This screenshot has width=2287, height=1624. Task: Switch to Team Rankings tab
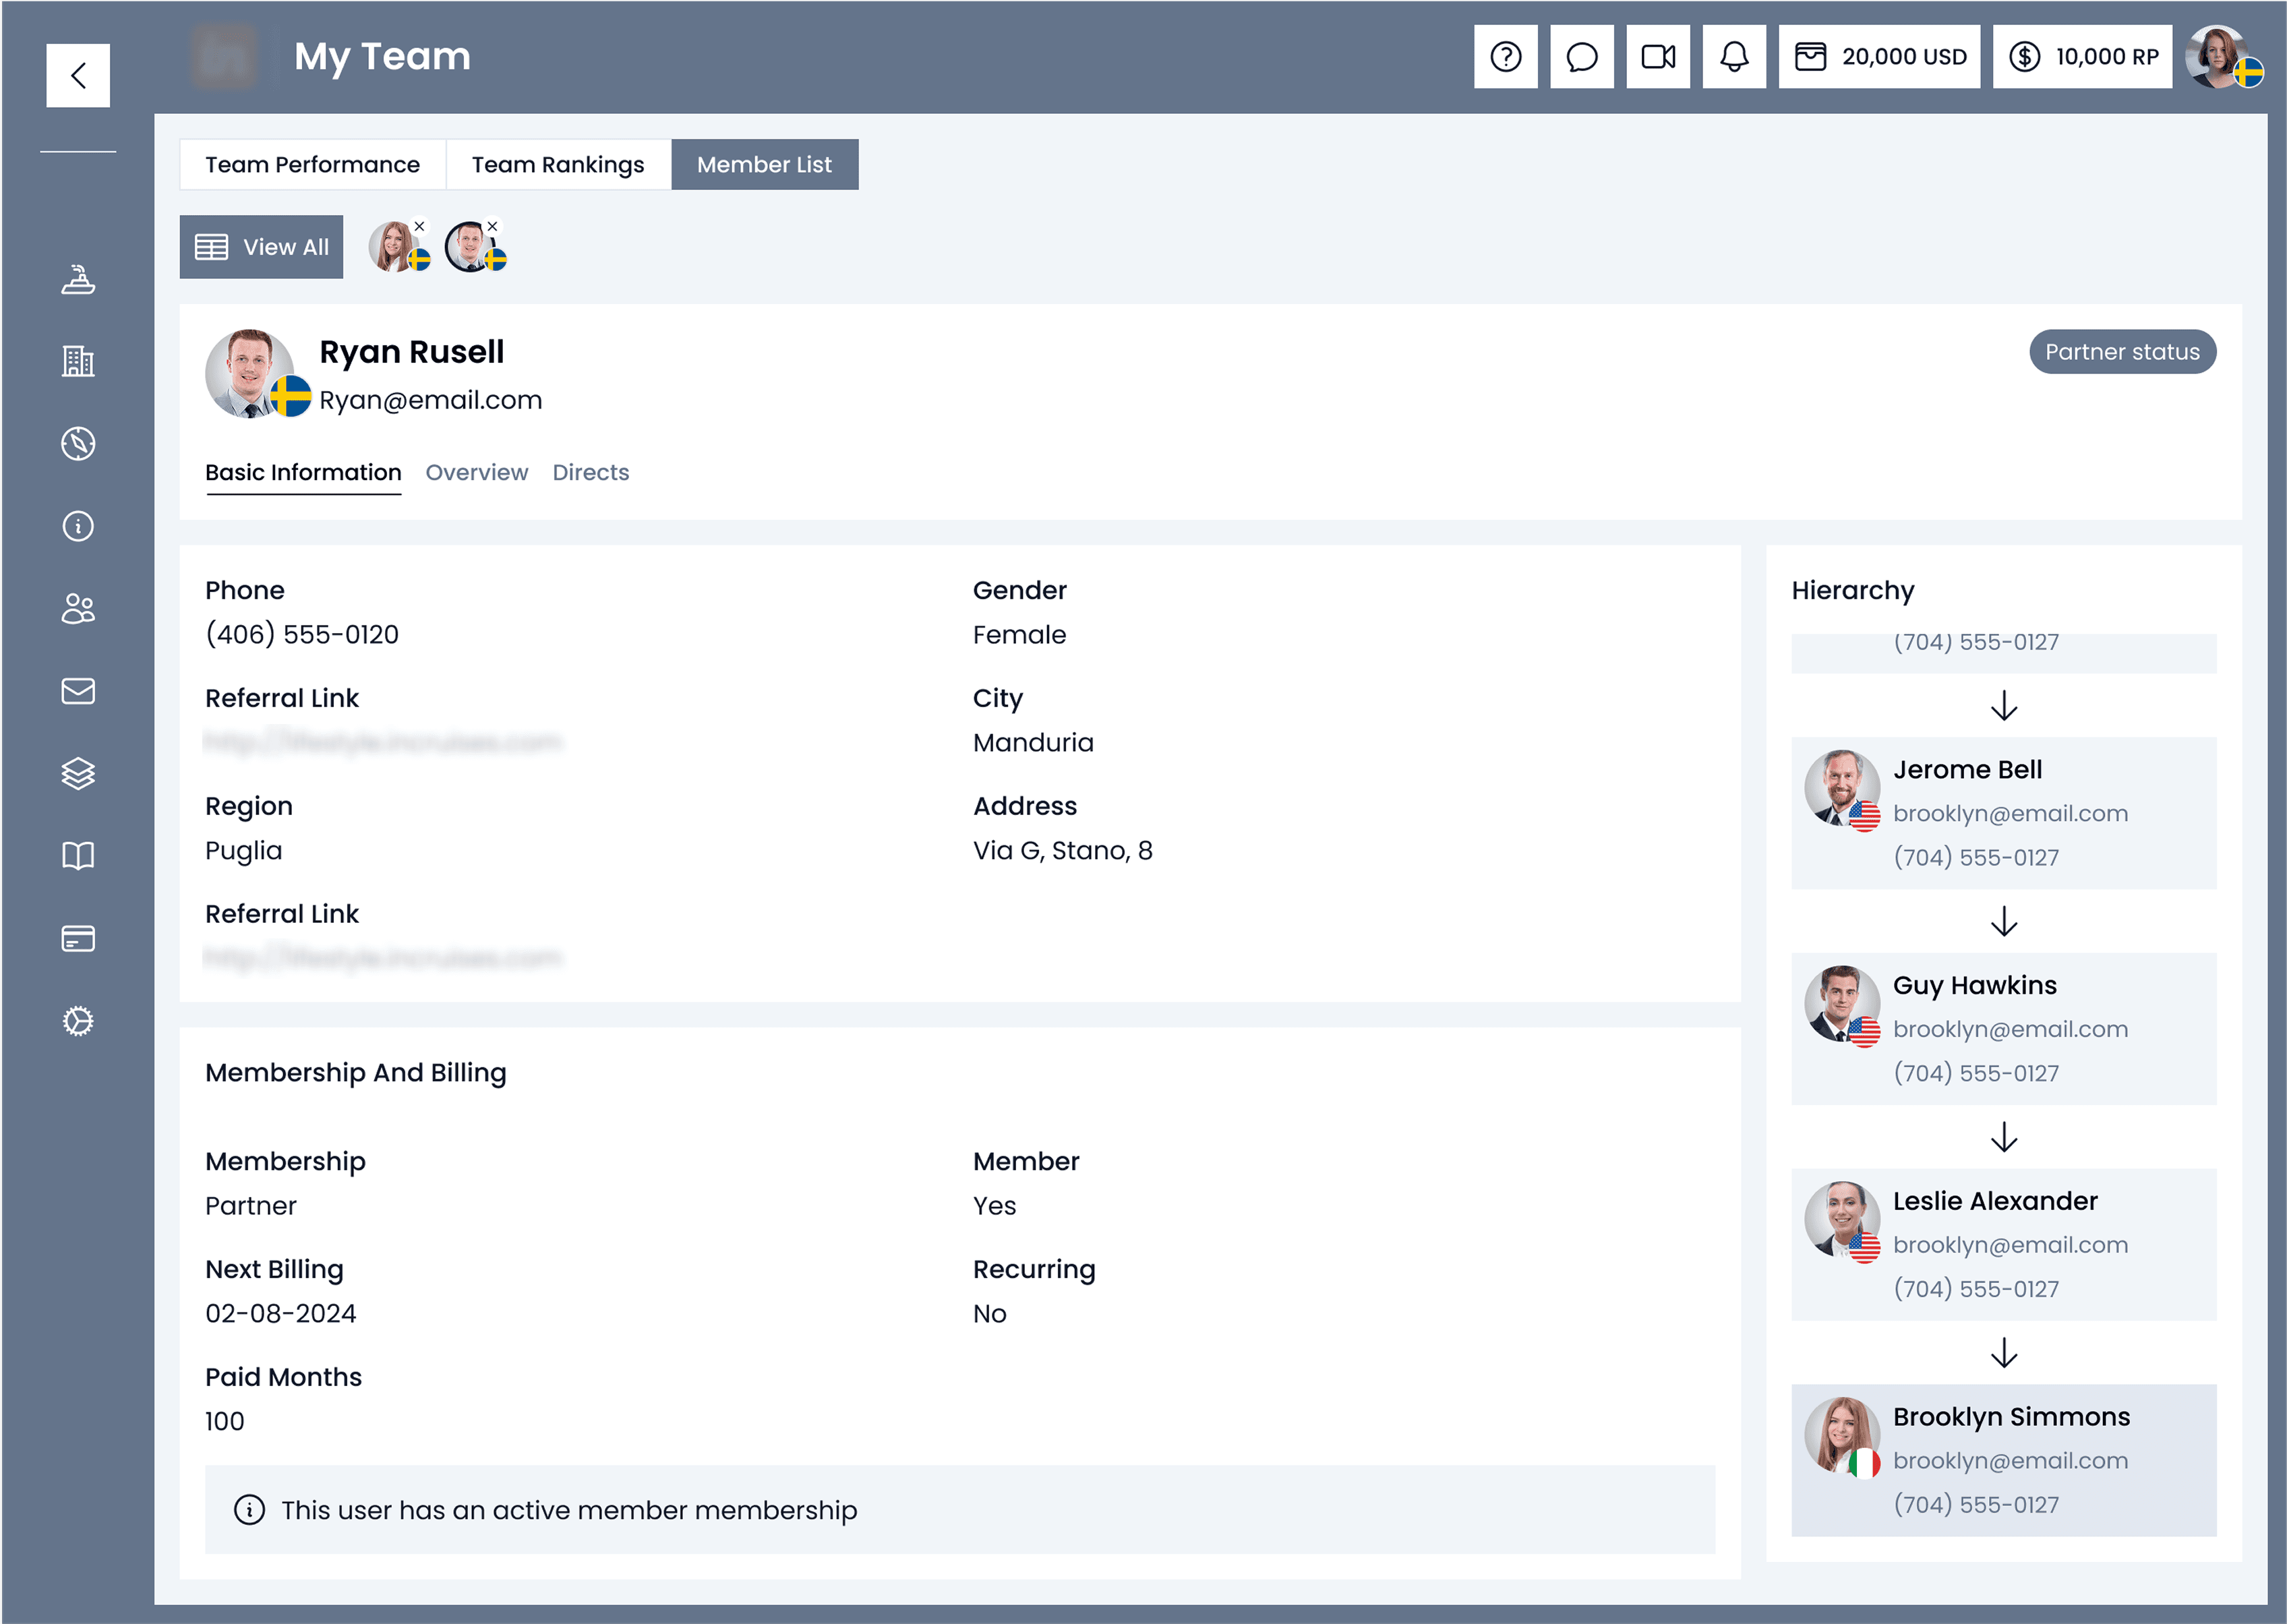pos(558,165)
